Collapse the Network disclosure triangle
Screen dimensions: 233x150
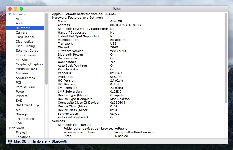click(x=9, y=128)
